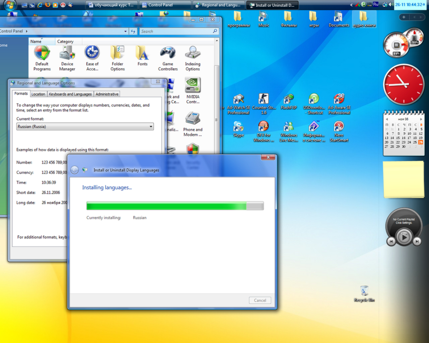Viewport: 429px width, 343px height.
Task: Open Ease of Access icon
Action: pyautogui.click(x=92, y=59)
